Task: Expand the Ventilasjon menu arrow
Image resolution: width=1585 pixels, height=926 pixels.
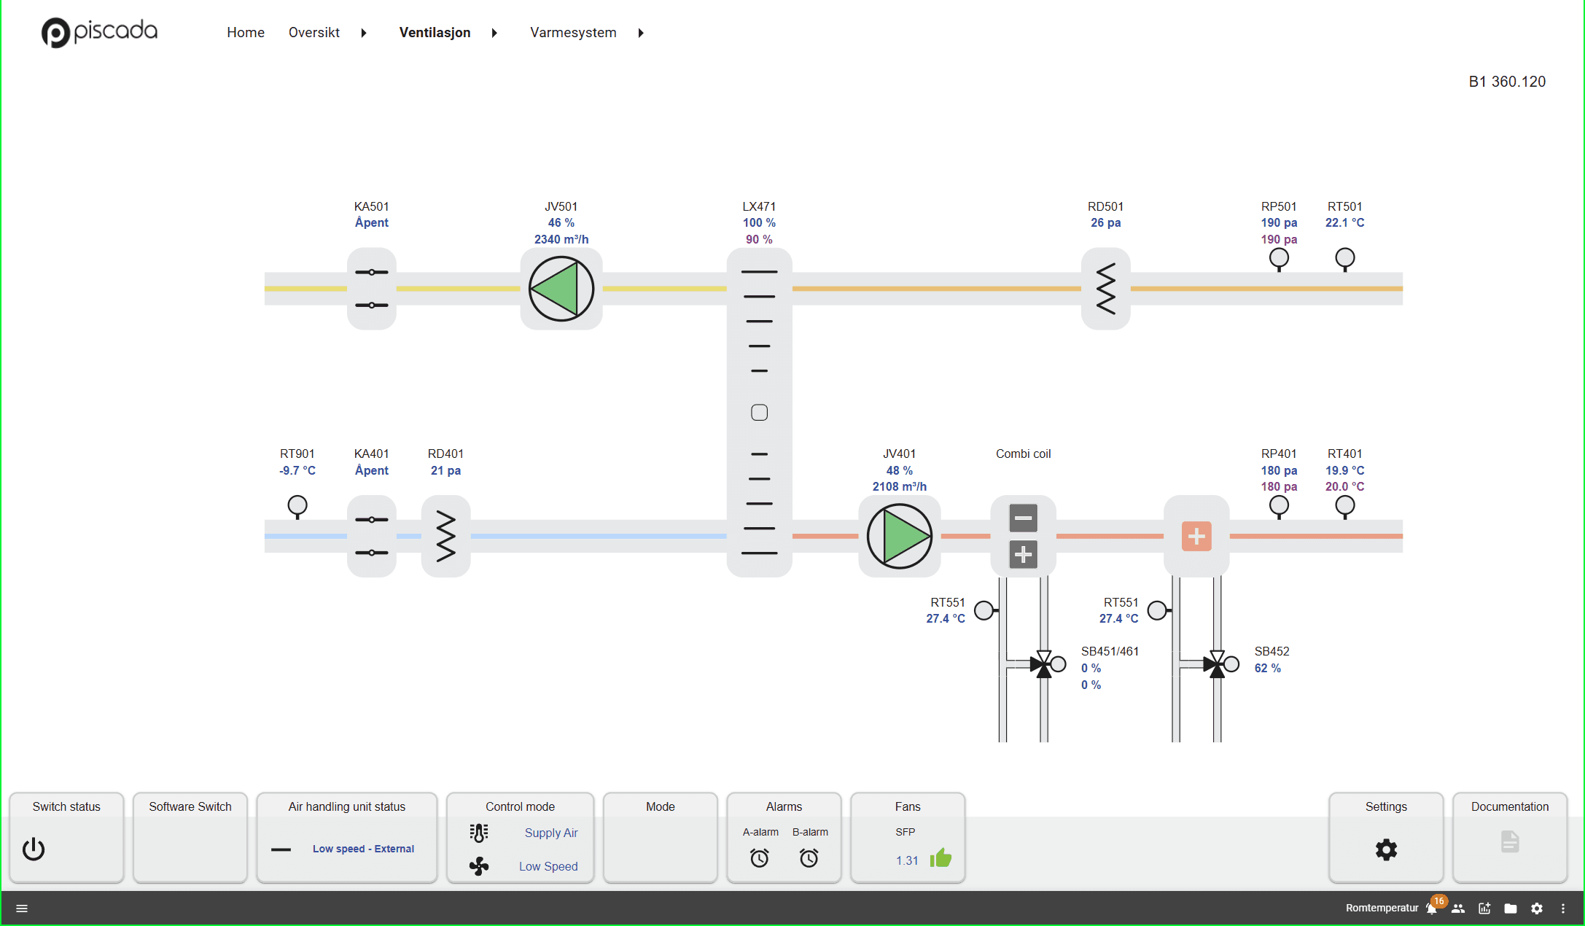Action: coord(496,33)
